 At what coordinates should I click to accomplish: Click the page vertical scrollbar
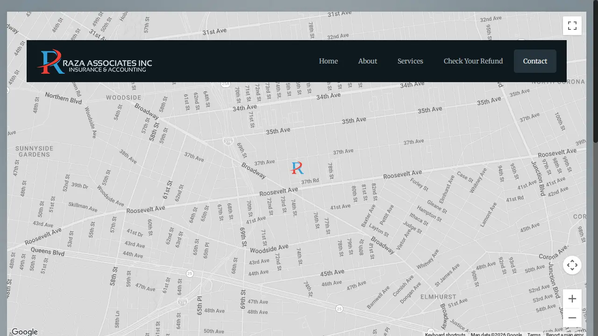(596, 72)
